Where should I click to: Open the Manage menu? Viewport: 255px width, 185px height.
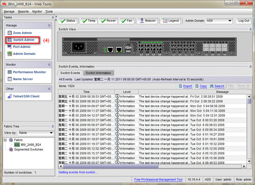point(9,11)
